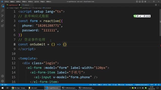Viewport: 161px width, 90px height.
Task: Click Sogou toolbox grid icon
Action: point(149,16)
